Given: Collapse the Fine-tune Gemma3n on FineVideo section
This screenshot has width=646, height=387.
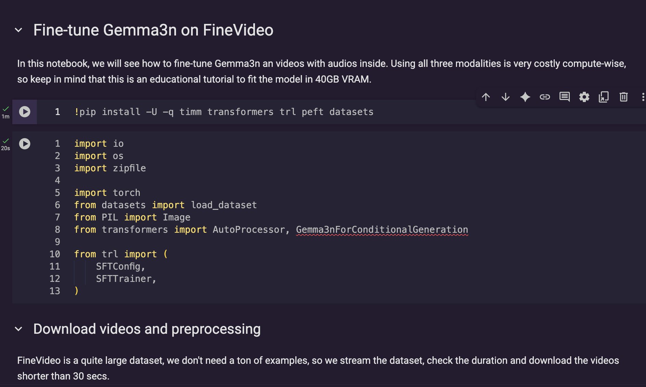Looking at the screenshot, I should pos(19,30).
